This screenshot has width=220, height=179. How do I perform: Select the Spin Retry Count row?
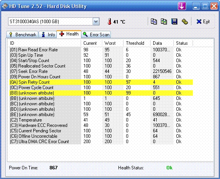click(101, 82)
